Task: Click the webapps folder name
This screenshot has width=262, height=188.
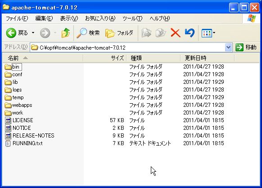Action: click(x=22, y=105)
